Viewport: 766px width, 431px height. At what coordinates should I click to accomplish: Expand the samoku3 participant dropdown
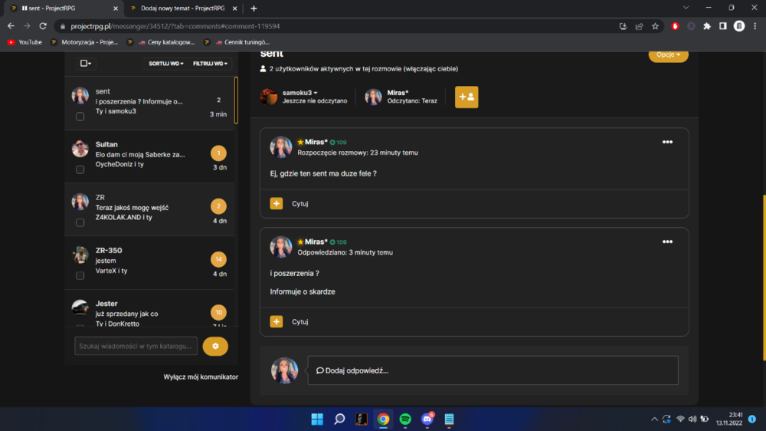coord(300,93)
